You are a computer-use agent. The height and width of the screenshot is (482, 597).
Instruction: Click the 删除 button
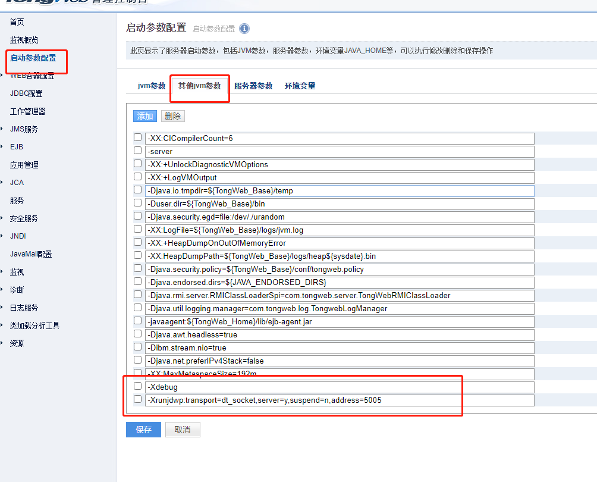pos(172,116)
